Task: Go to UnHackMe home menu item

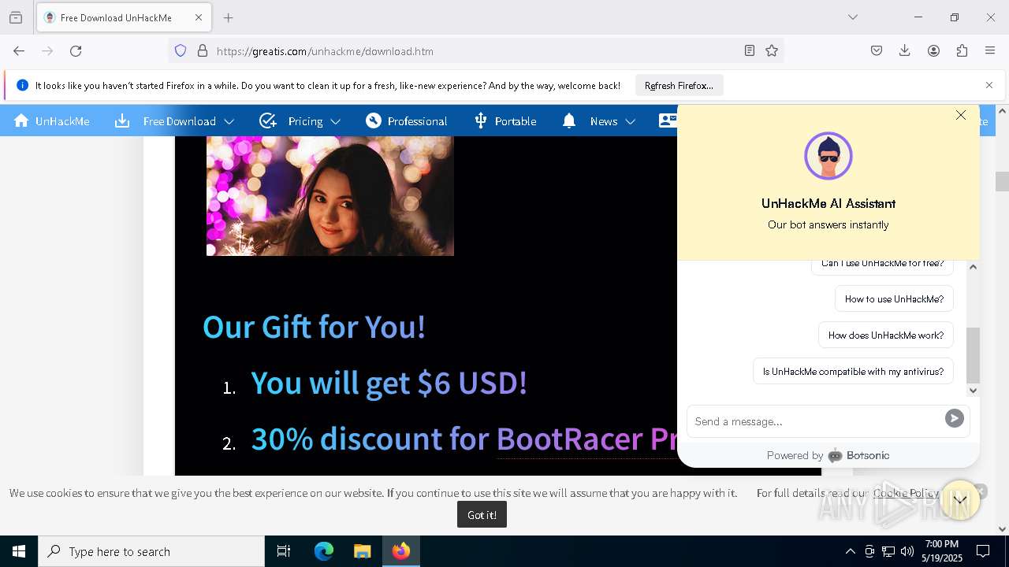Action: pyautogui.click(x=52, y=120)
